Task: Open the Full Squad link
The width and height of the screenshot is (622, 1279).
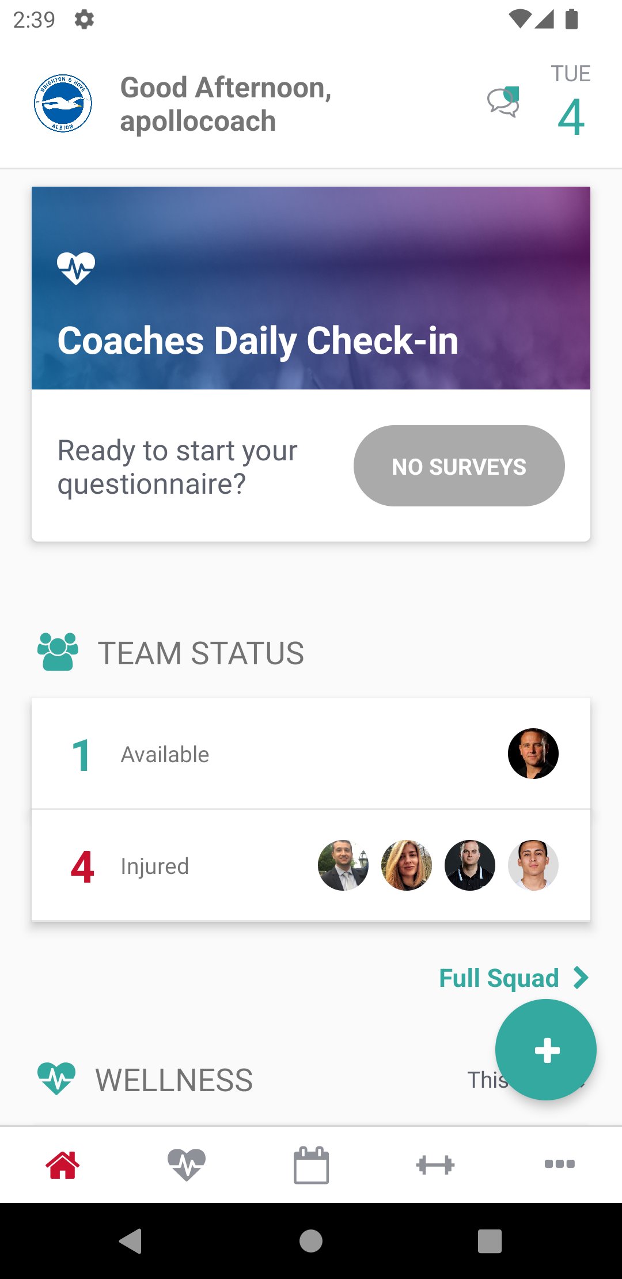Action: 499,978
